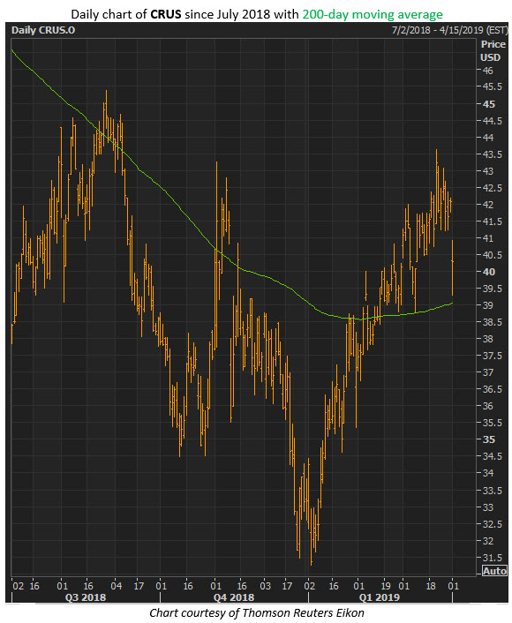Viewport: 512px width, 623px height.
Task: Click the 36 price axis label
Action: 488,406
